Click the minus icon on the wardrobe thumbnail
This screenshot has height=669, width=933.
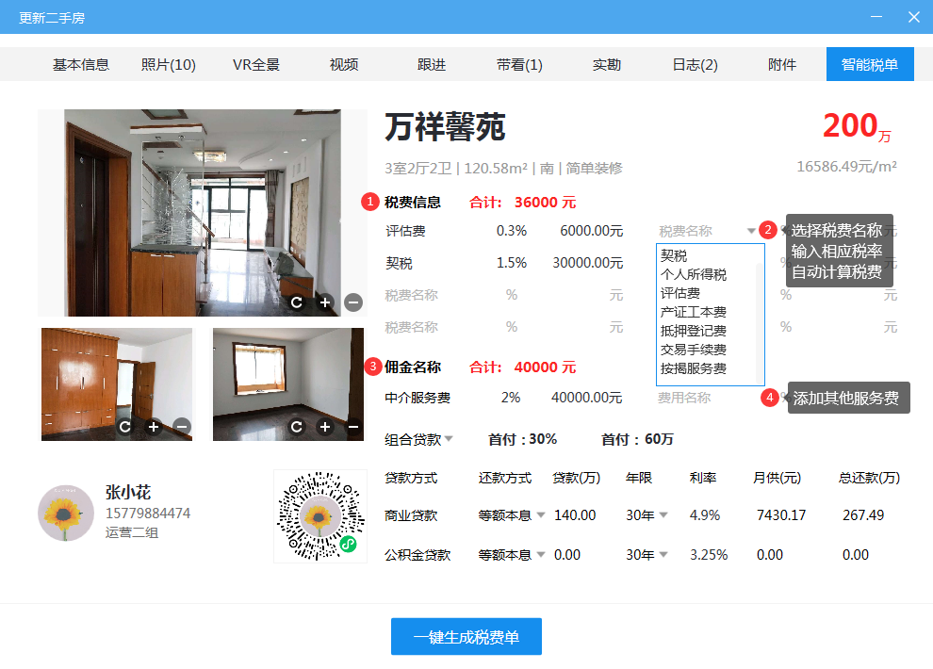182,427
